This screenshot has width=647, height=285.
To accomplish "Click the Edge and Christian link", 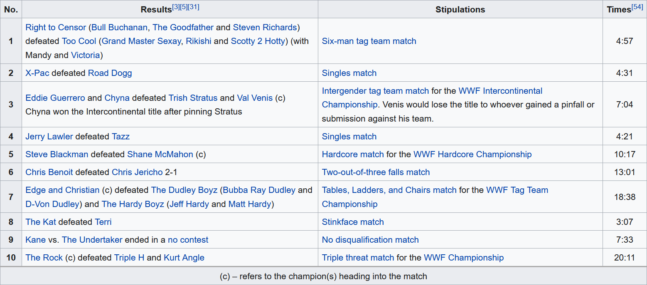I will [x=62, y=190].
